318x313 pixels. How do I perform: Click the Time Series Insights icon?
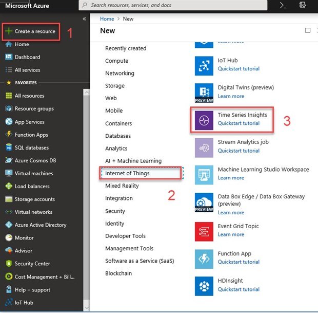coord(204,120)
